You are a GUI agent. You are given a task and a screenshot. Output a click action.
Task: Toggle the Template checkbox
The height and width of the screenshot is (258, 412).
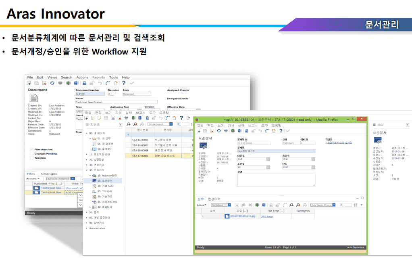click(31, 158)
